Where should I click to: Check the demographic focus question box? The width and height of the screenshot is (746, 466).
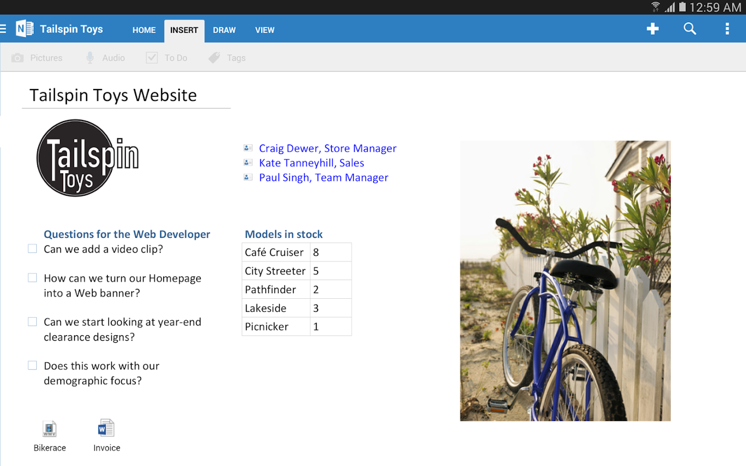(x=33, y=366)
